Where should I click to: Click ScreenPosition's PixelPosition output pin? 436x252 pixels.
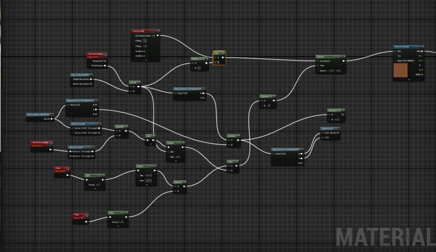point(105,66)
